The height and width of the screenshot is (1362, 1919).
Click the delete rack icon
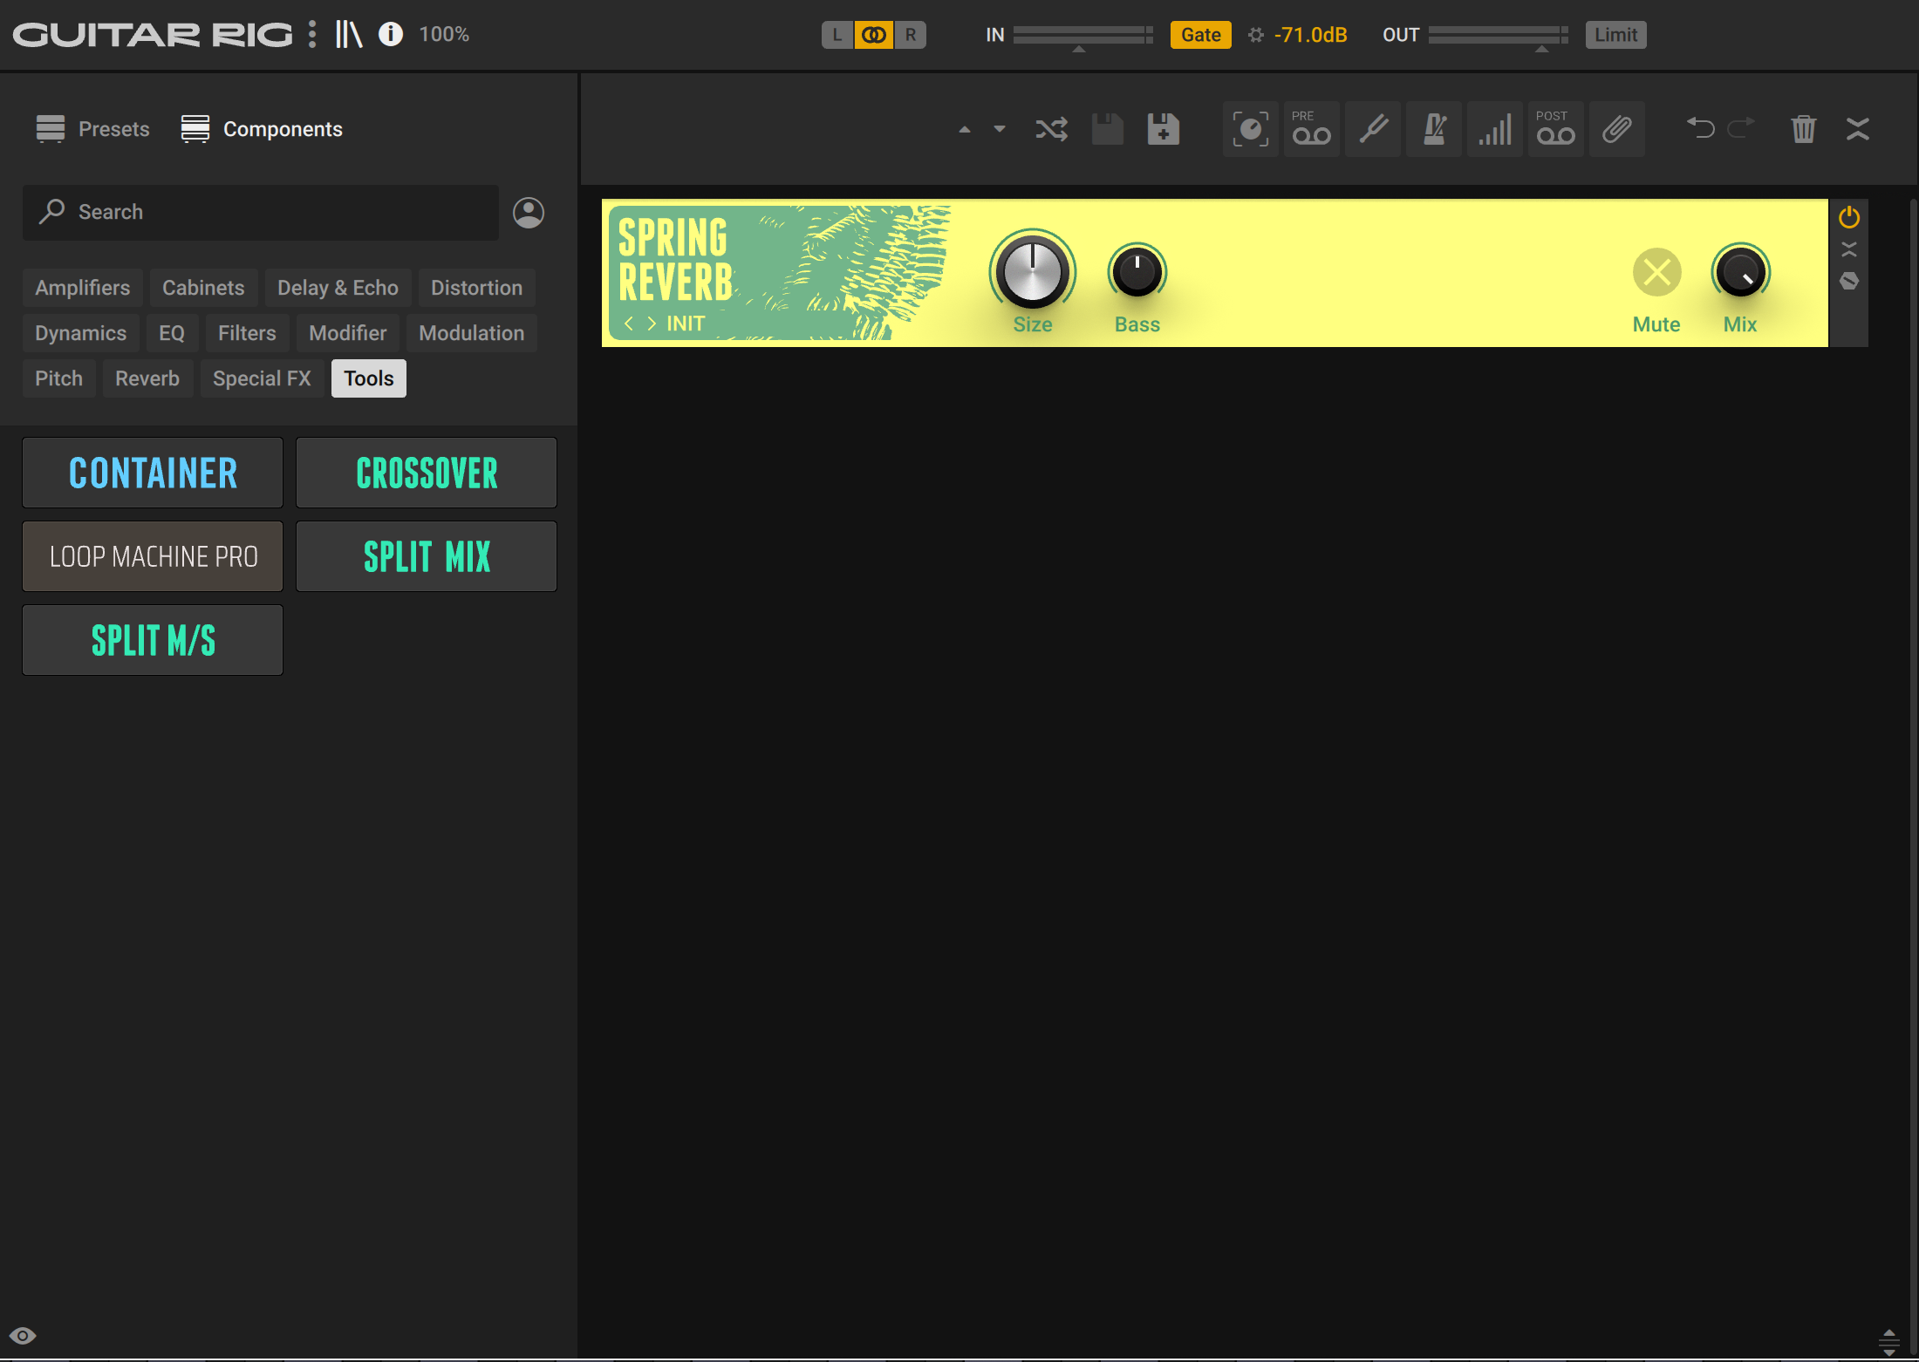1803,128
